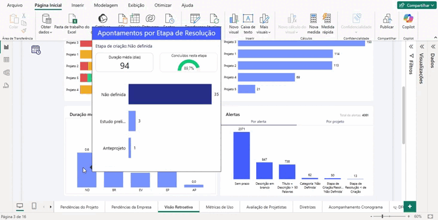Screen dimensions: 438x220
Task: Click the Dataverse swirl icon
Action: point(150,19)
